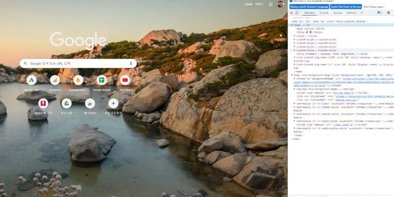Open the shared_vars.css stylesheet link

[x=346, y=100]
